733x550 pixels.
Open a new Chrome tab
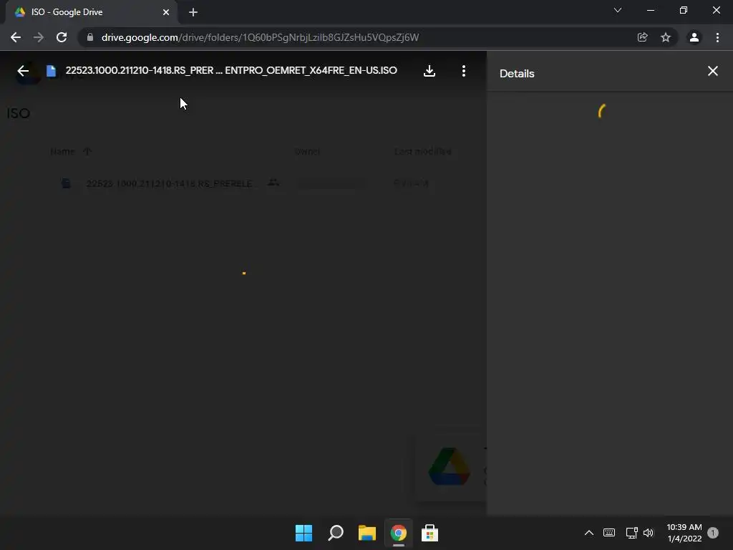coord(193,12)
